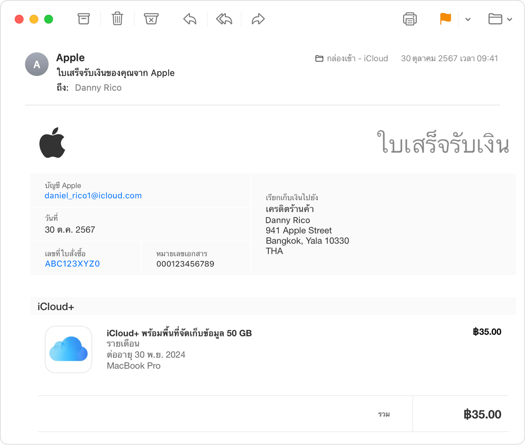Move message to Junk mailbox
The image size is (525, 445).
[x=151, y=19]
